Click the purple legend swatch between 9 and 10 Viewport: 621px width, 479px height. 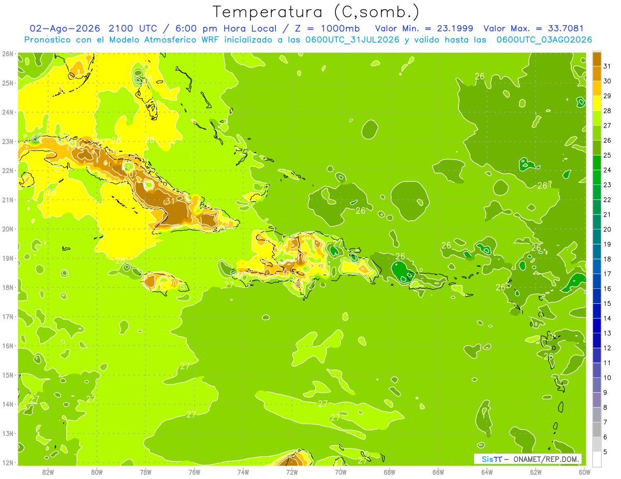coord(597,385)
